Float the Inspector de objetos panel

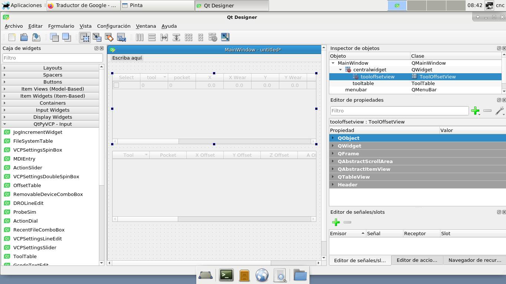pyautogui.click(x=499, y=48)
